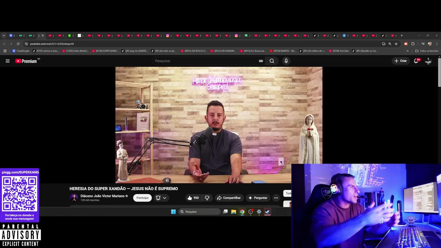Open Task View in taskbar

click(x=225, y=212)
